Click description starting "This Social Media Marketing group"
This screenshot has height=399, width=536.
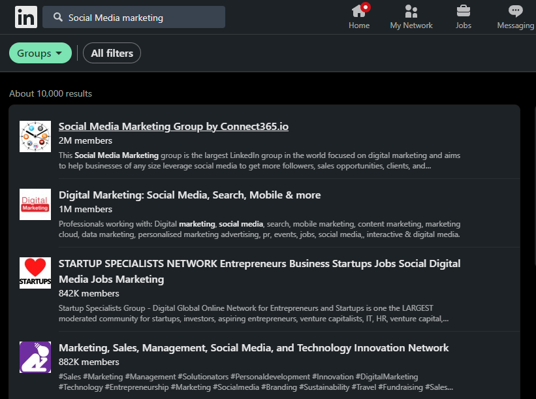259,161
